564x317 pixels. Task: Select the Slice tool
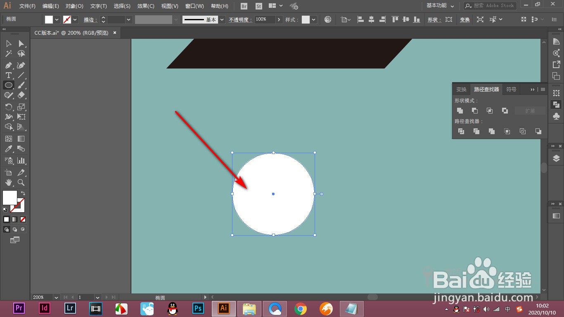click(21, 173)
